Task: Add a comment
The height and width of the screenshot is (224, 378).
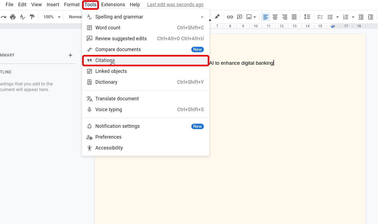Action: click(x=240, y=17)
